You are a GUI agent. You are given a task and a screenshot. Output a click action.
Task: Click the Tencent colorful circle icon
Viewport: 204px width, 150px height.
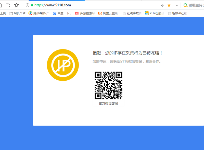30,13
